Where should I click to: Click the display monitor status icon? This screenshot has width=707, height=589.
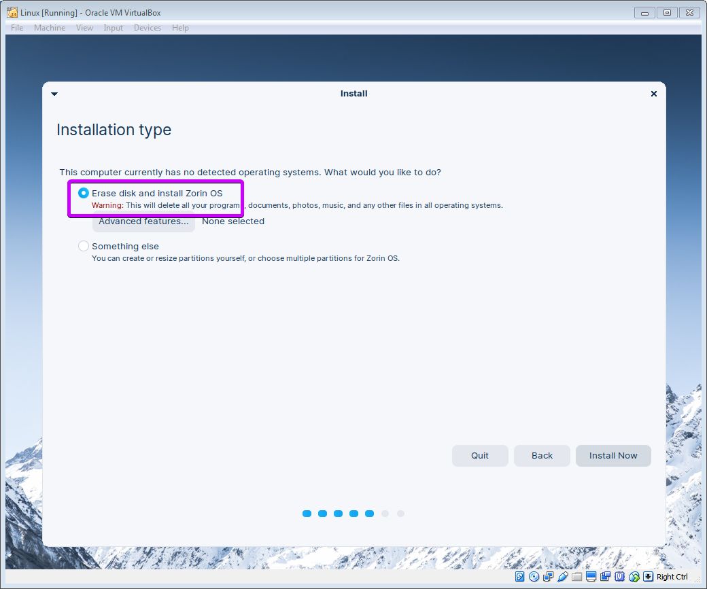coord(591,576)
